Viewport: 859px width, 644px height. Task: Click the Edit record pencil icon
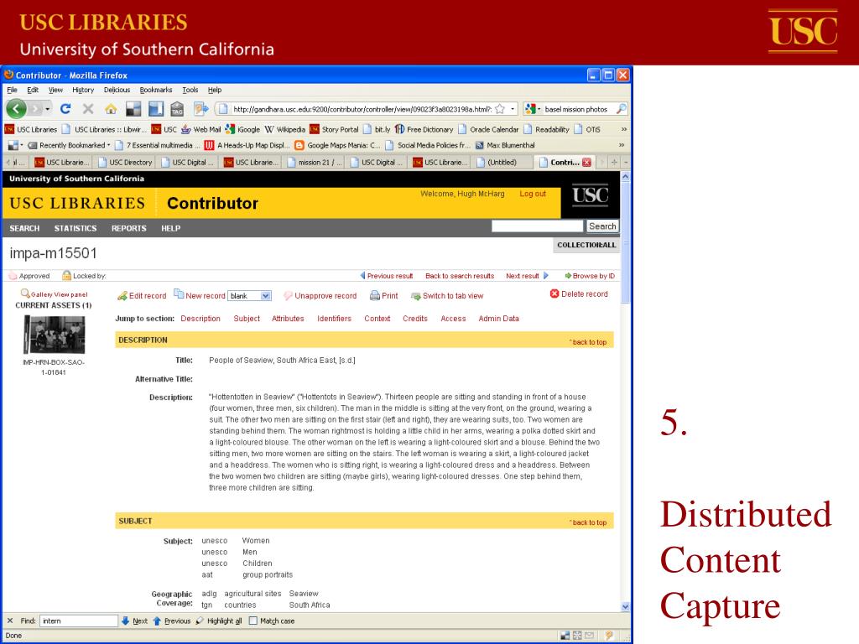pos(122,296)
